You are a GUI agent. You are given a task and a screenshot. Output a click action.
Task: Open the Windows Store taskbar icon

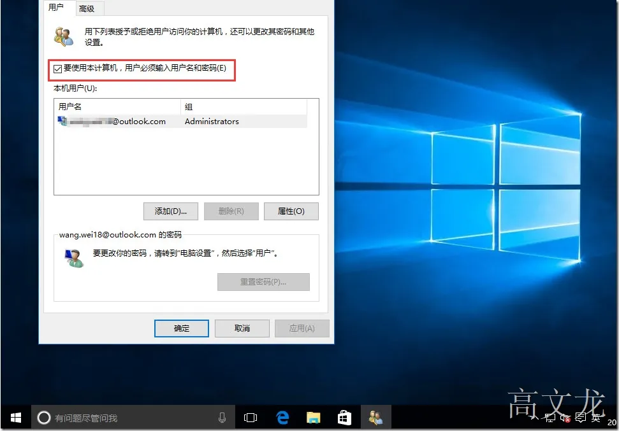pos(344,418)
